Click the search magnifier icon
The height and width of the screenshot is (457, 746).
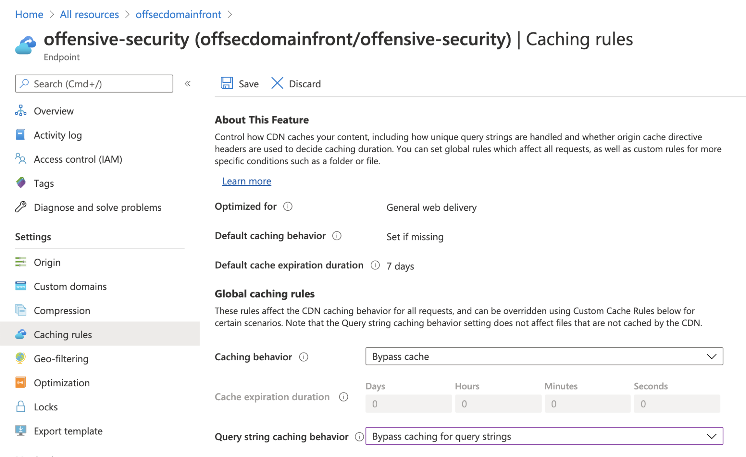[x=24, y=83]
